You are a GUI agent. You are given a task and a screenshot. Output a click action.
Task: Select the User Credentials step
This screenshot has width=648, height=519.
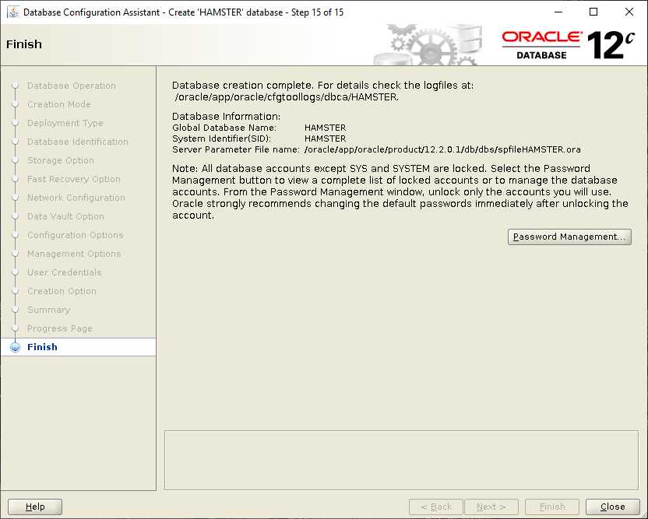[65, 272]
